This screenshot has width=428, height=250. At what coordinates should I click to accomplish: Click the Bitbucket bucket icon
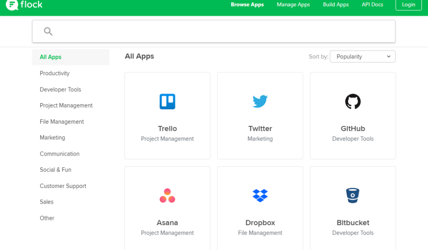(x=353, y=196)
